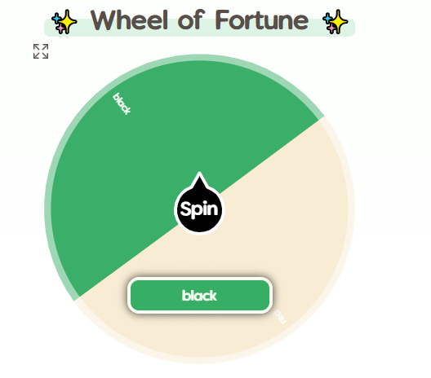Click the black label on the green segment
431x378 pixels.
pyautogui.click(x=122, y=103)
